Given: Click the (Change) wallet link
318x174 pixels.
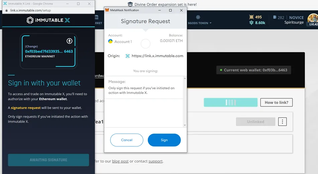Looking at the screenshot, I should (31, 46).
